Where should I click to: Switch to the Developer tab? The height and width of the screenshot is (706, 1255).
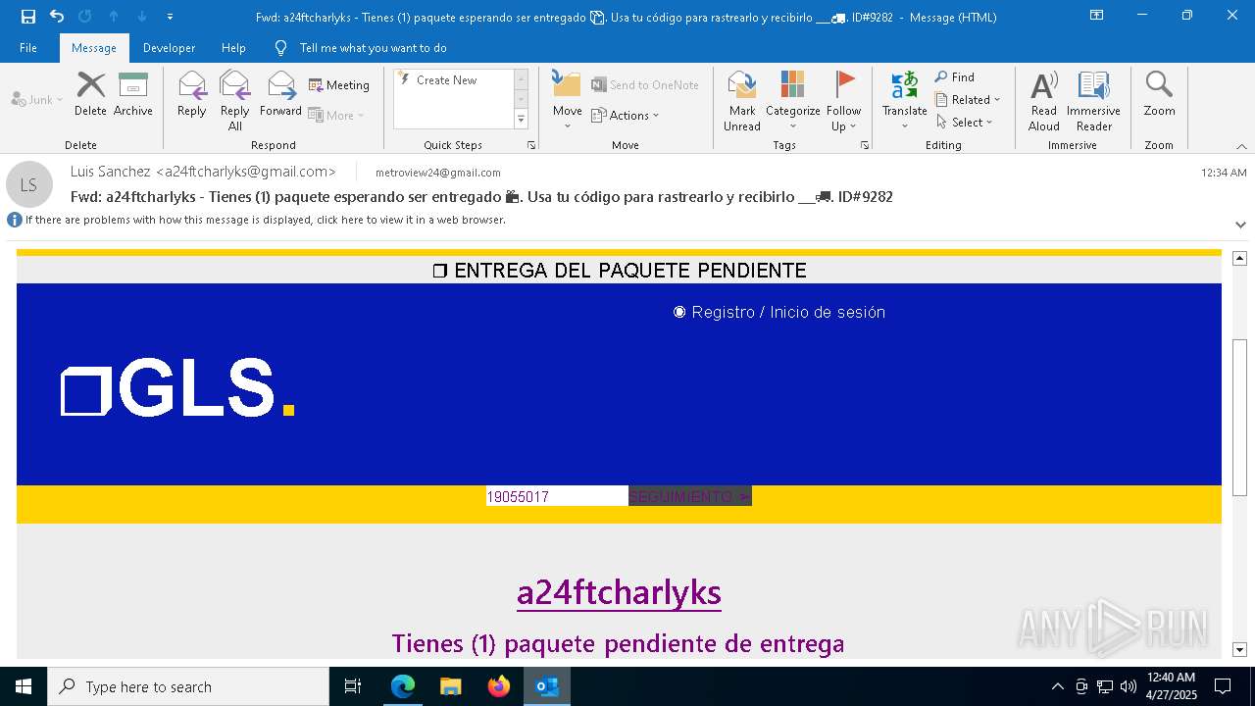169,47
